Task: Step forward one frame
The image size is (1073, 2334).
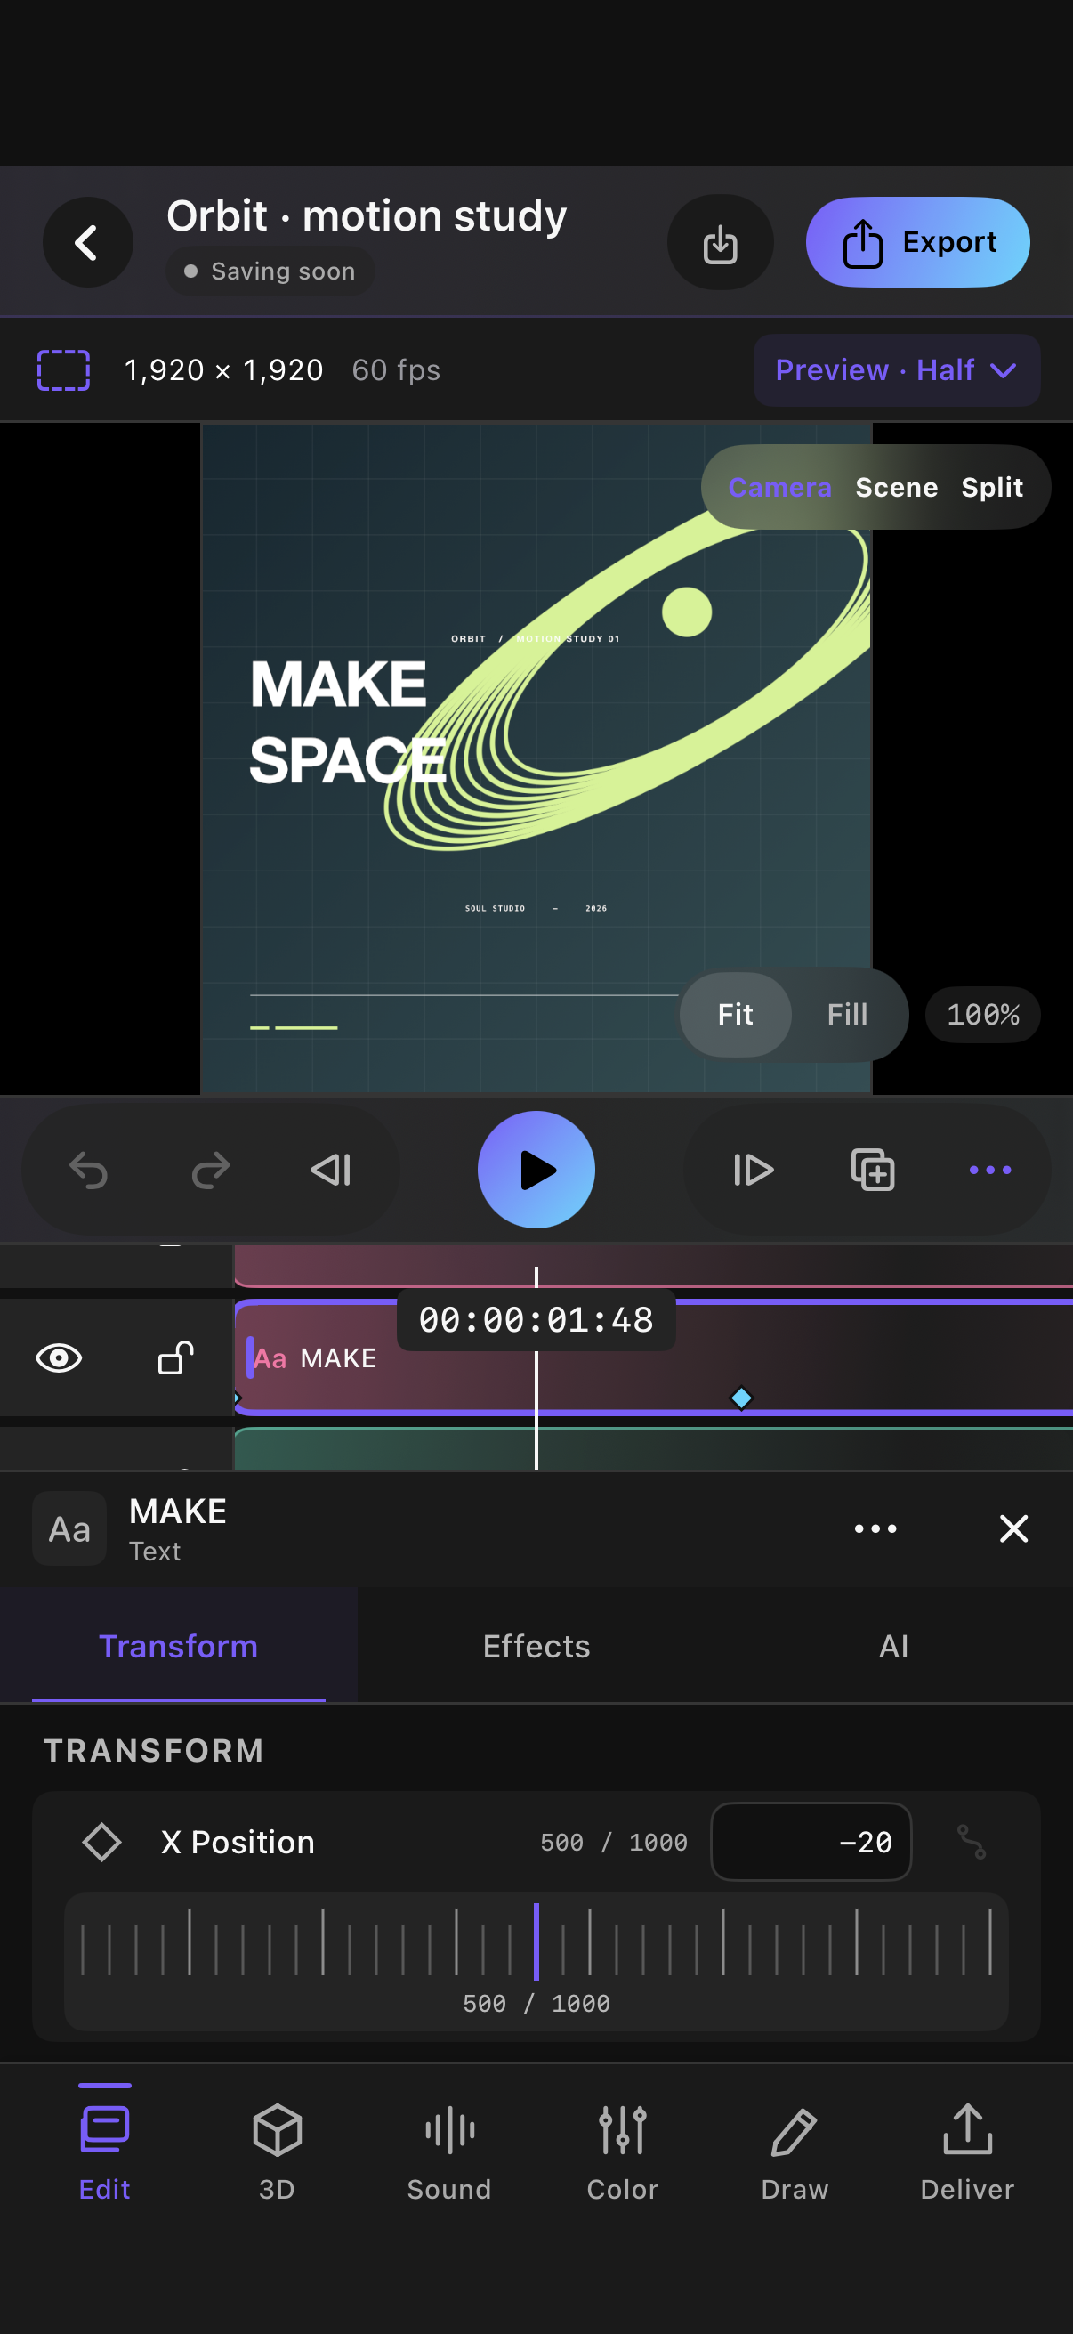Action: point(753,1170)
